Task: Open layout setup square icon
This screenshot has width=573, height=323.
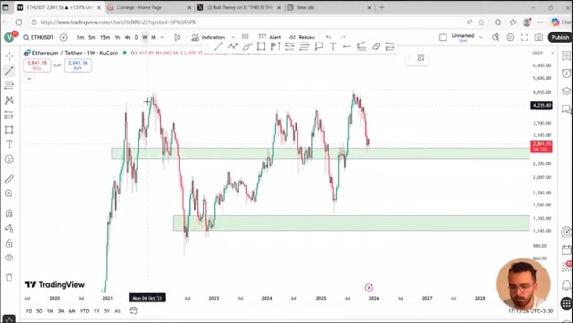Action: (443, 37)
